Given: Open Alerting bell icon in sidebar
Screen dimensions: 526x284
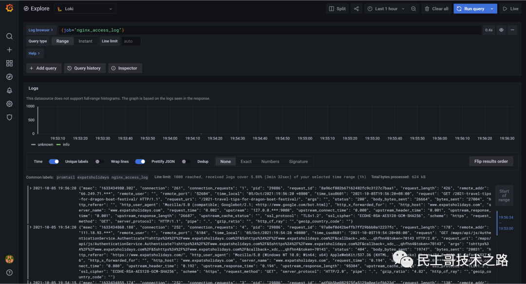Looking at the screenshot, I should [9, 90].
